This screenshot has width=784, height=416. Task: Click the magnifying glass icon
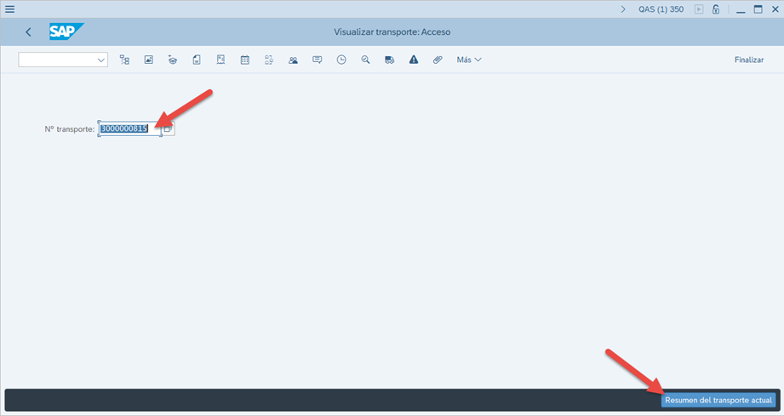tap(365, 60)
